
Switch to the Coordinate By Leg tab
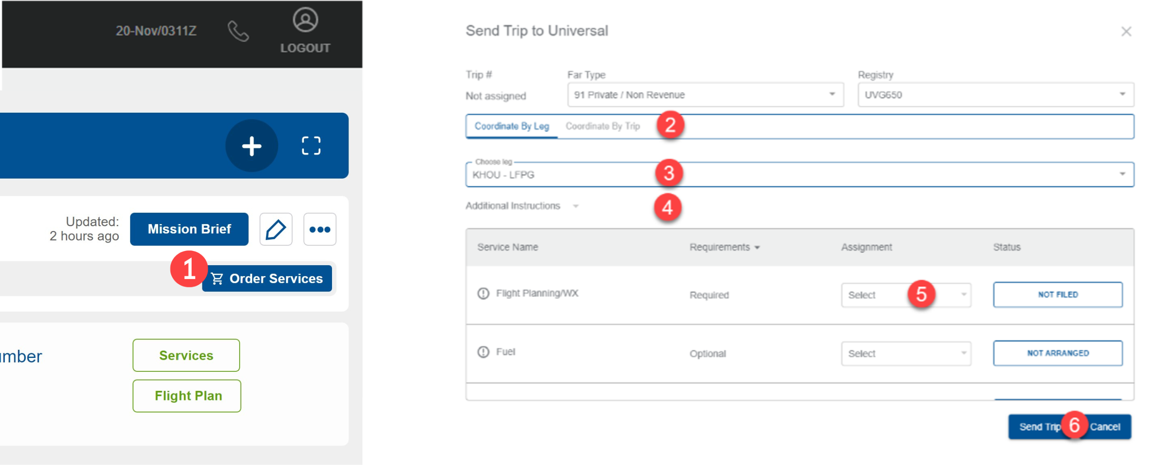[512, 126]
